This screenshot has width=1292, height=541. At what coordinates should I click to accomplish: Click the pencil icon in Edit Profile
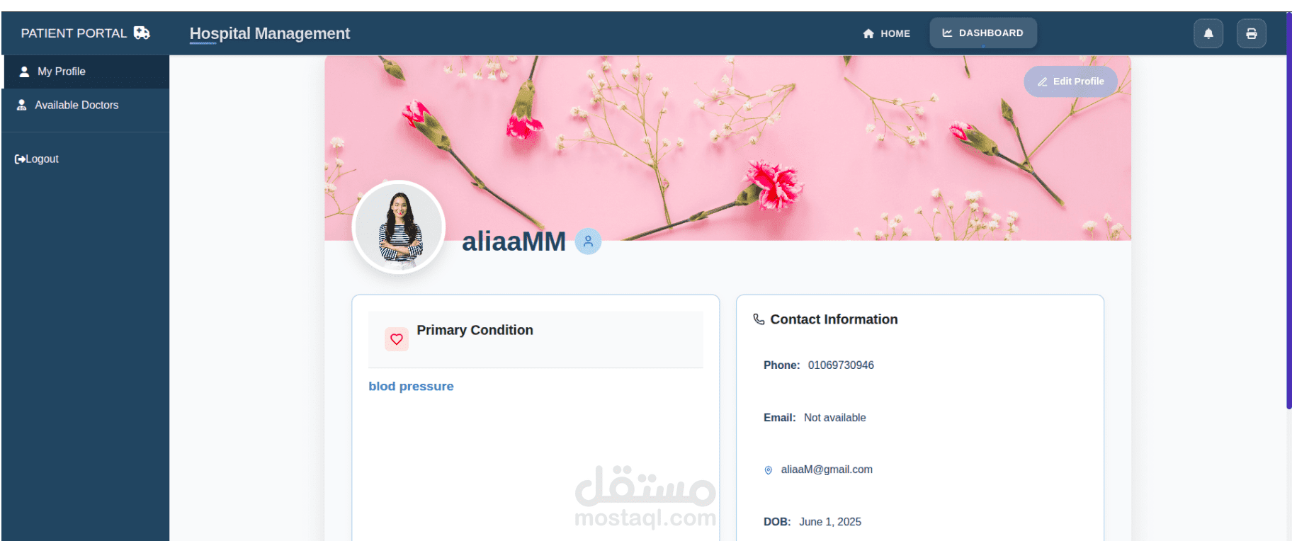(x=1043, y=82)
